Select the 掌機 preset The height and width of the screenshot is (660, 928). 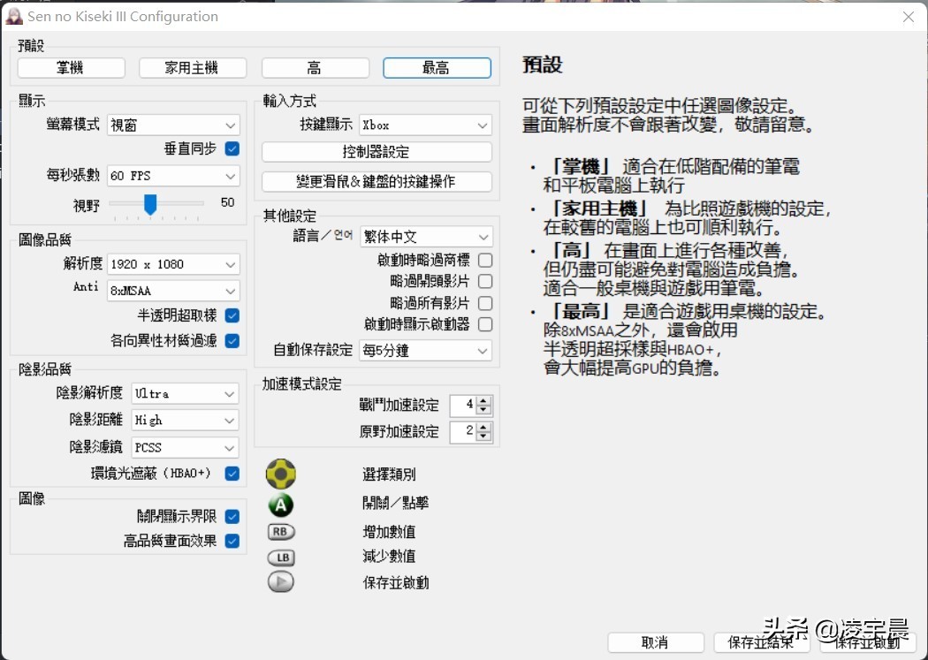[x=72, y=68]
